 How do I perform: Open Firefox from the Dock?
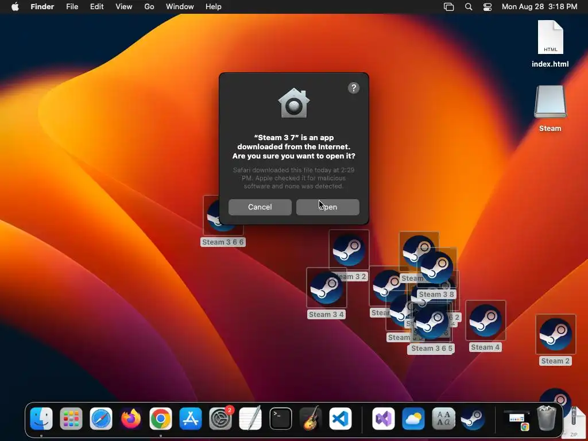pyautogui.click(x=131, y=418)
